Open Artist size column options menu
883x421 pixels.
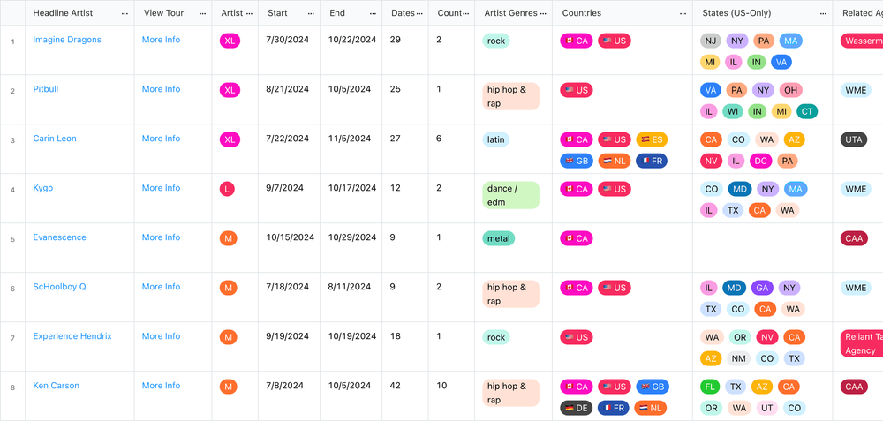click(249, 13)
